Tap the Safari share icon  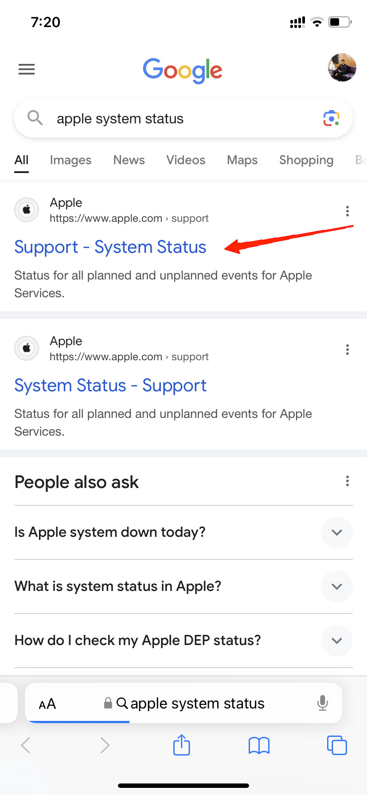pyautogui.click(x=181, y=745)
